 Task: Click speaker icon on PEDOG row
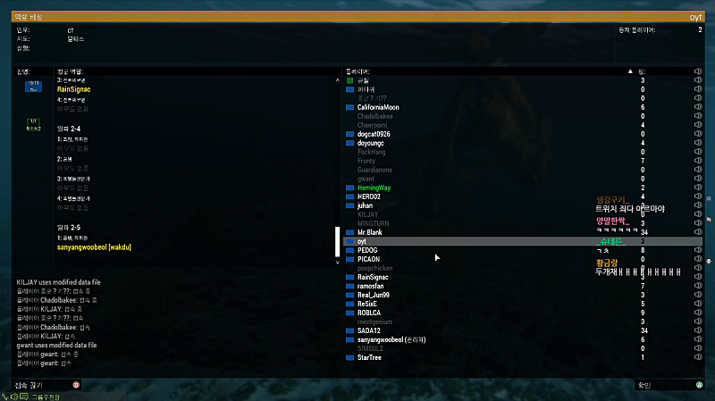pos(698,250)
